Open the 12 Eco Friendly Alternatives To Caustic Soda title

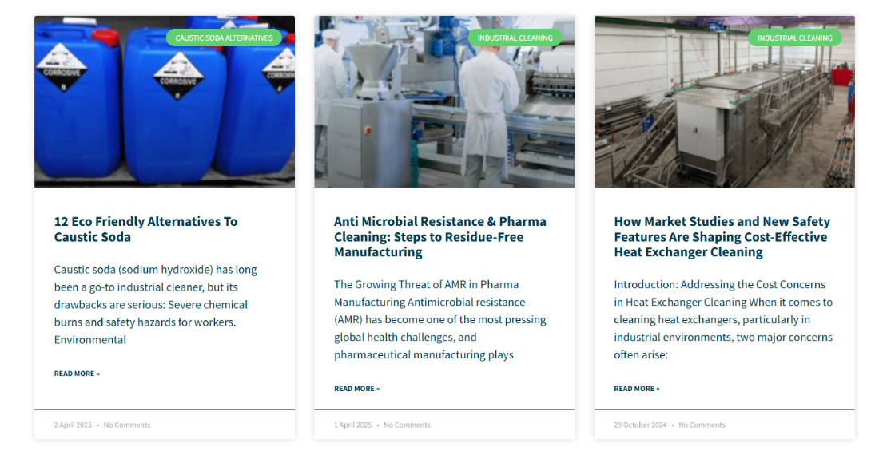pos(145,229)
